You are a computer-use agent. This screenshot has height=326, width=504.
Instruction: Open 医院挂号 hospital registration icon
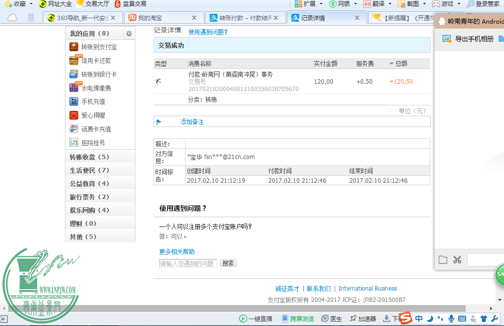click(74, 143)
